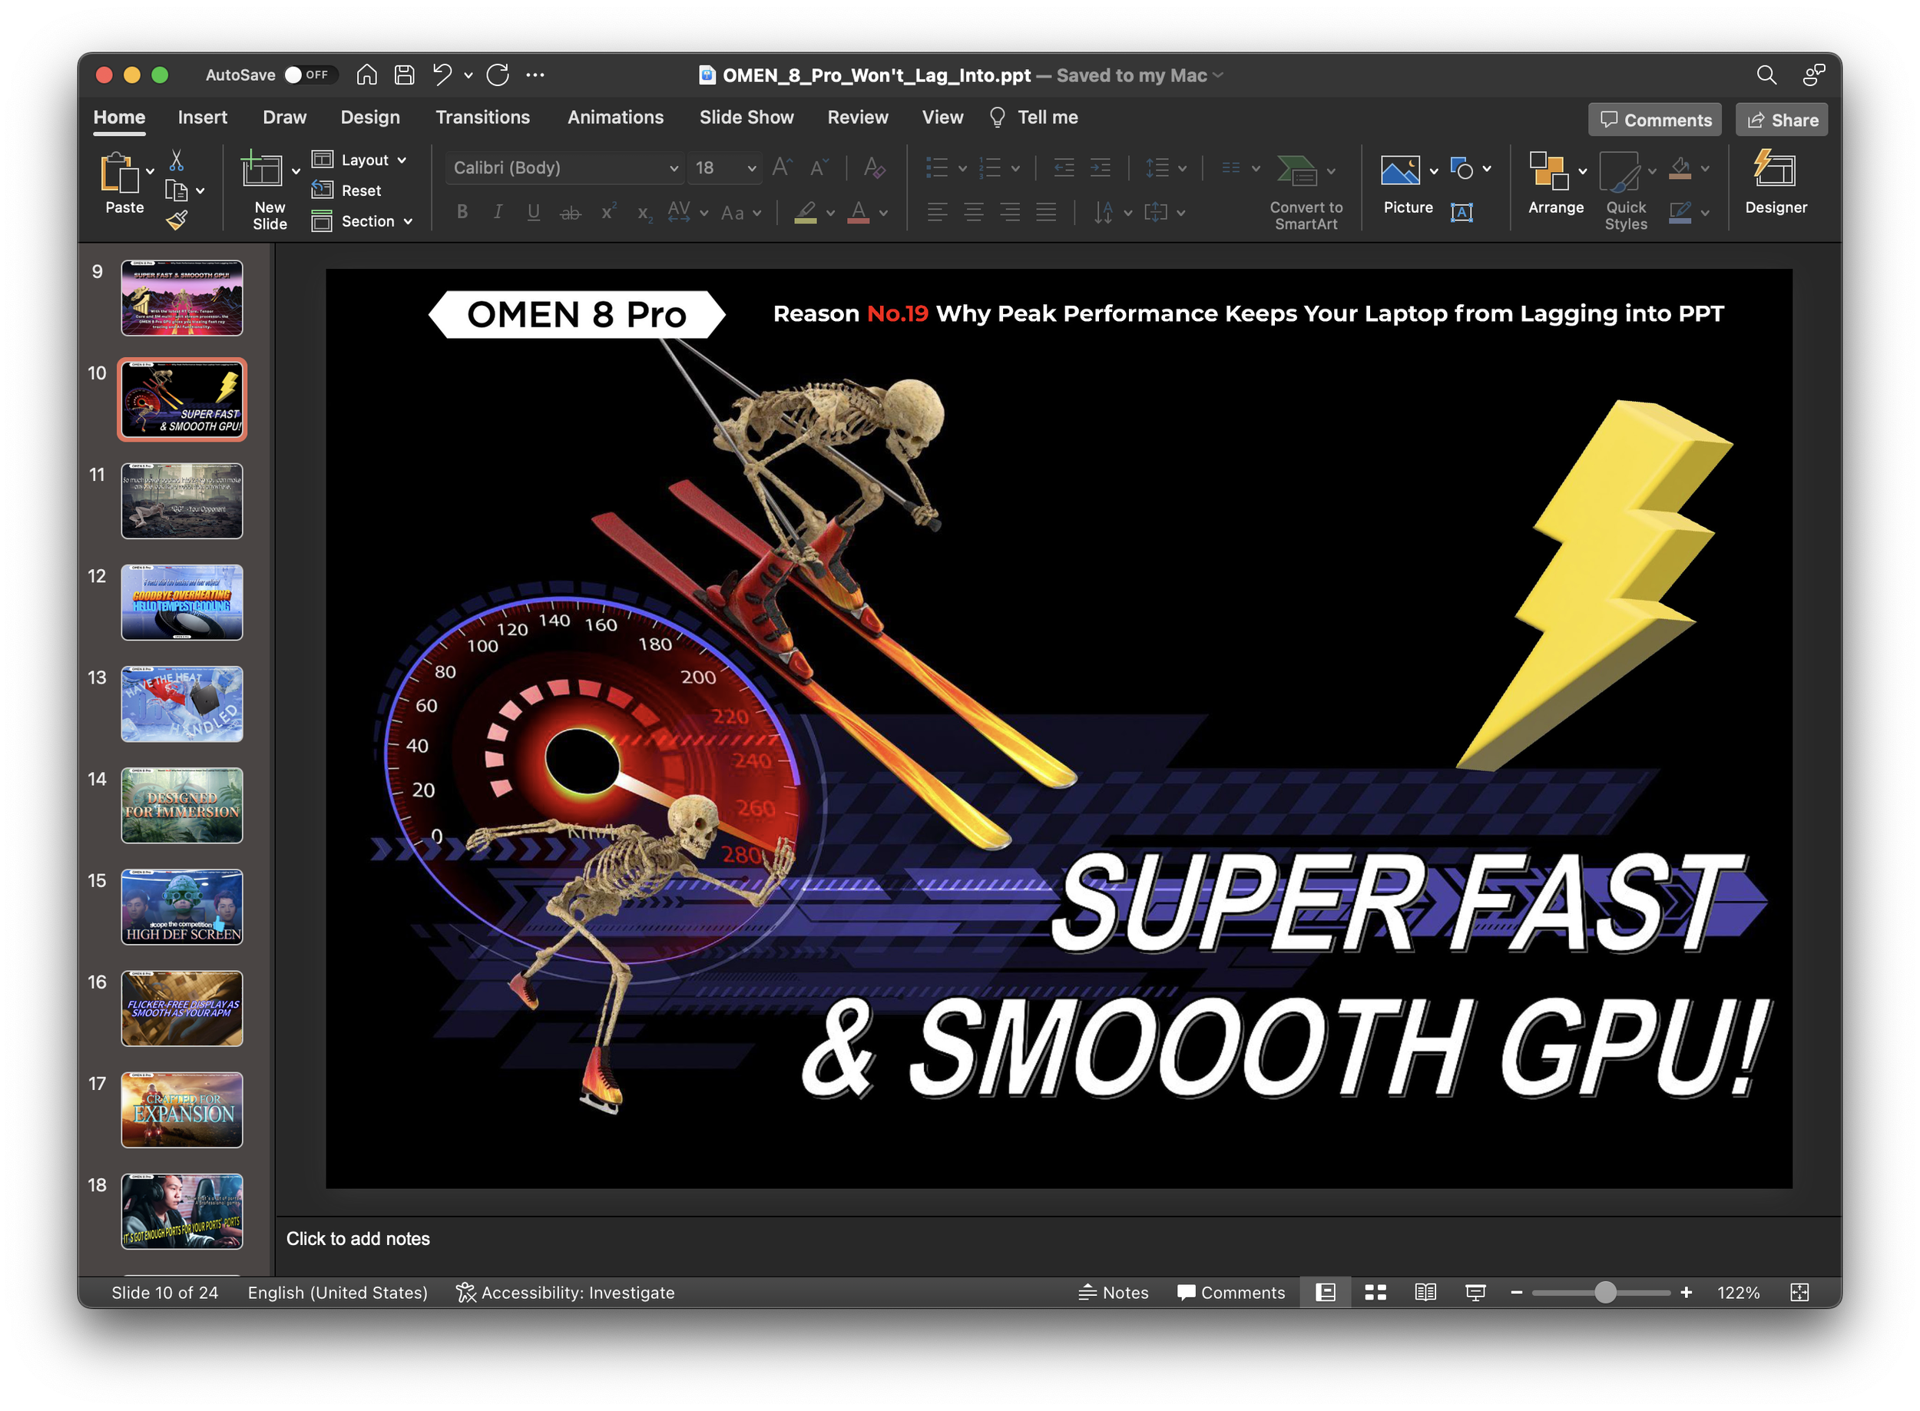Expand the Arrange dropdown arrow

coord(1583,171)
